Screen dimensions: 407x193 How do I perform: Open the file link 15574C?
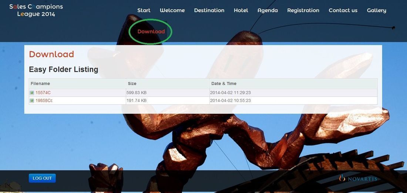(x=43, y=93)
